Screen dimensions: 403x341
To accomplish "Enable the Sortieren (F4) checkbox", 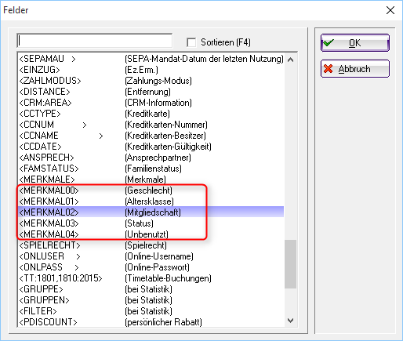I will [191, 42].
